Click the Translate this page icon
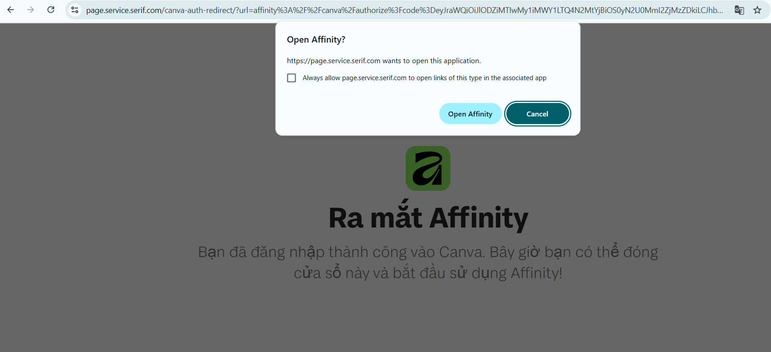The width and height of the screenshot is (771, 352). click(x=739, y=10)
